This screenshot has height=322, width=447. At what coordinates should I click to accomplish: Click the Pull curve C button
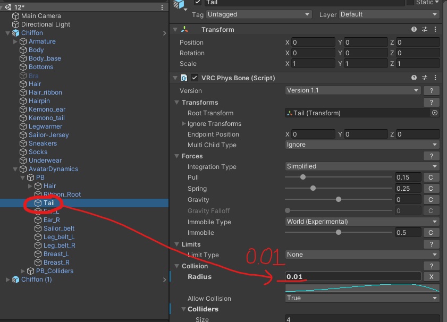click(431, 177)
